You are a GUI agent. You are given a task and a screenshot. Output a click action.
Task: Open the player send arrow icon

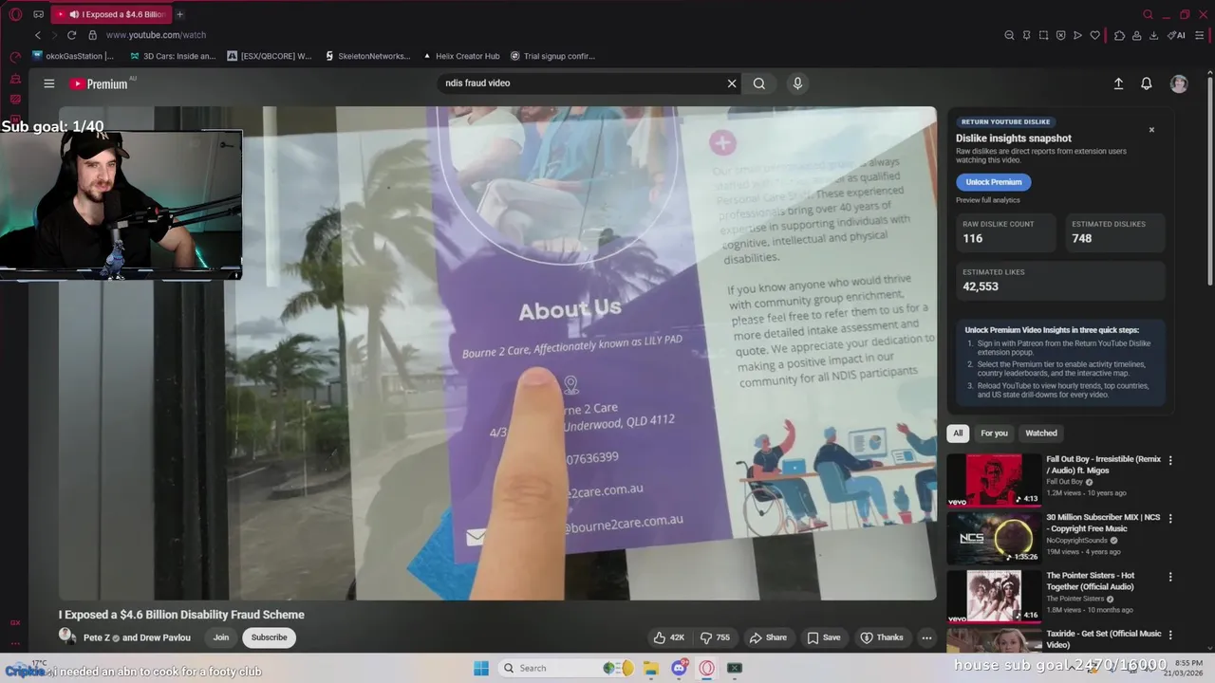1077,35
